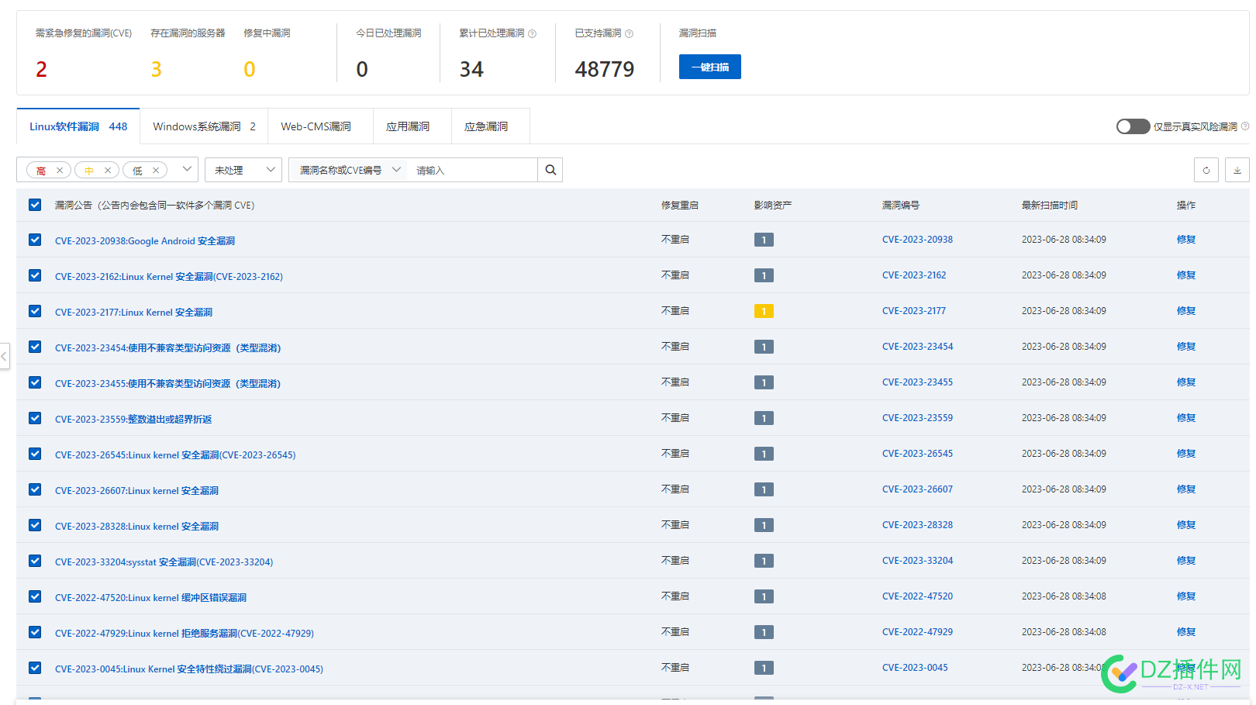Uncheck the CVE-2023-2162 row checkbox
Viewport: 1256px width, 705px height.
35,275
